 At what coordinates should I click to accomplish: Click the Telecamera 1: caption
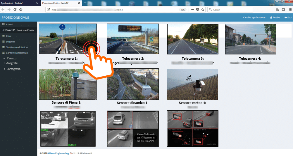click(66, 58)
